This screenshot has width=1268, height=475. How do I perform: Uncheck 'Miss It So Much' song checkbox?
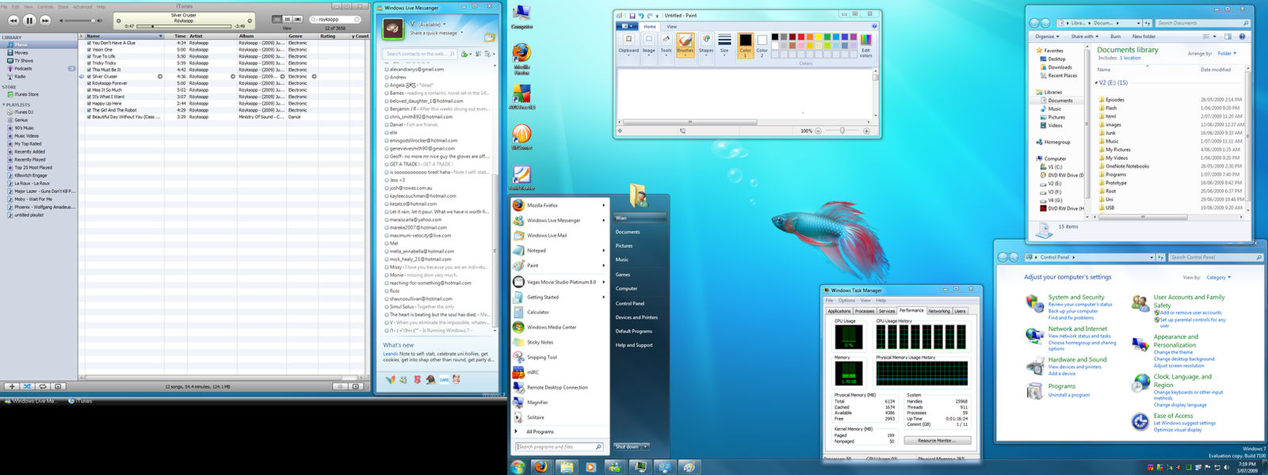click(89, 90)
